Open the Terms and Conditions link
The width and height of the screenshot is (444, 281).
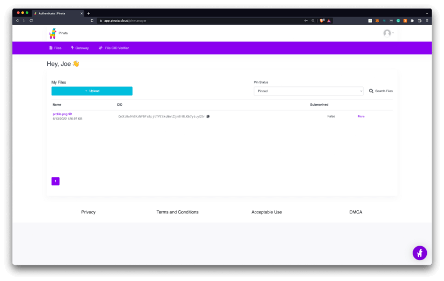(177, 212)
